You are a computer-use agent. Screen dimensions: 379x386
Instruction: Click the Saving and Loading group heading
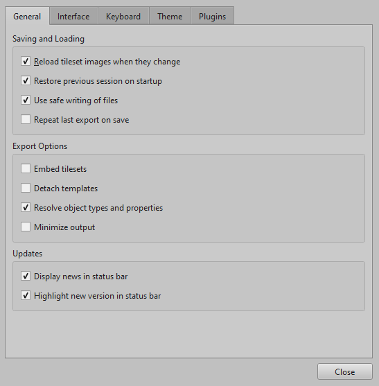click(x=49, y=39)
